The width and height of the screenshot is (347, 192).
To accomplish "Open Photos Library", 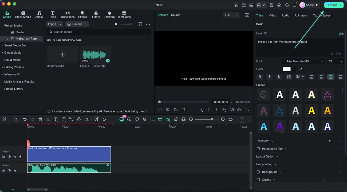I will [x=14, y=89].
